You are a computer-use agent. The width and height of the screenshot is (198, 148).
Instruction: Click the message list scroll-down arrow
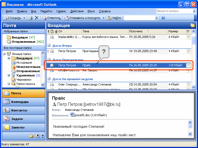click(193, 87)
